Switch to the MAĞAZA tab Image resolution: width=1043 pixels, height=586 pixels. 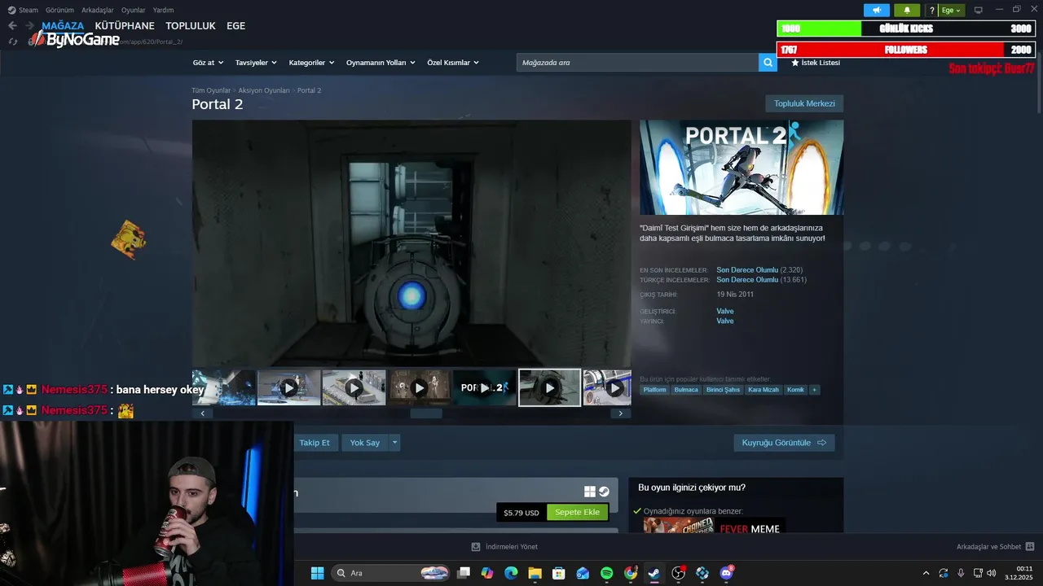click(x=63, y=26)
